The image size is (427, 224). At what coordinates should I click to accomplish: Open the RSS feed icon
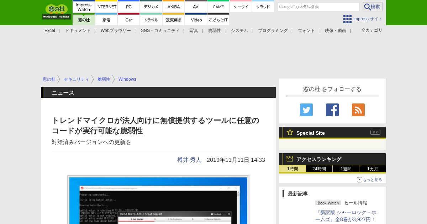pos(358,110)
